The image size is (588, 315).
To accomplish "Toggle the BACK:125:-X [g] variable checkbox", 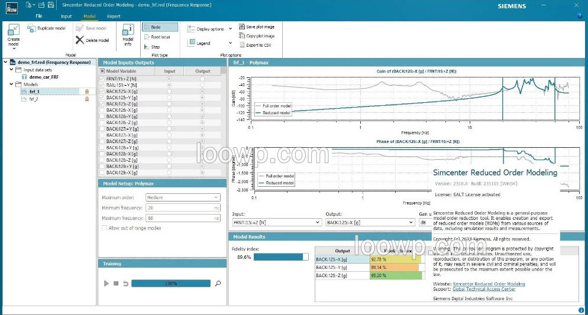I will pyautogui.click(x=102, y=92).
